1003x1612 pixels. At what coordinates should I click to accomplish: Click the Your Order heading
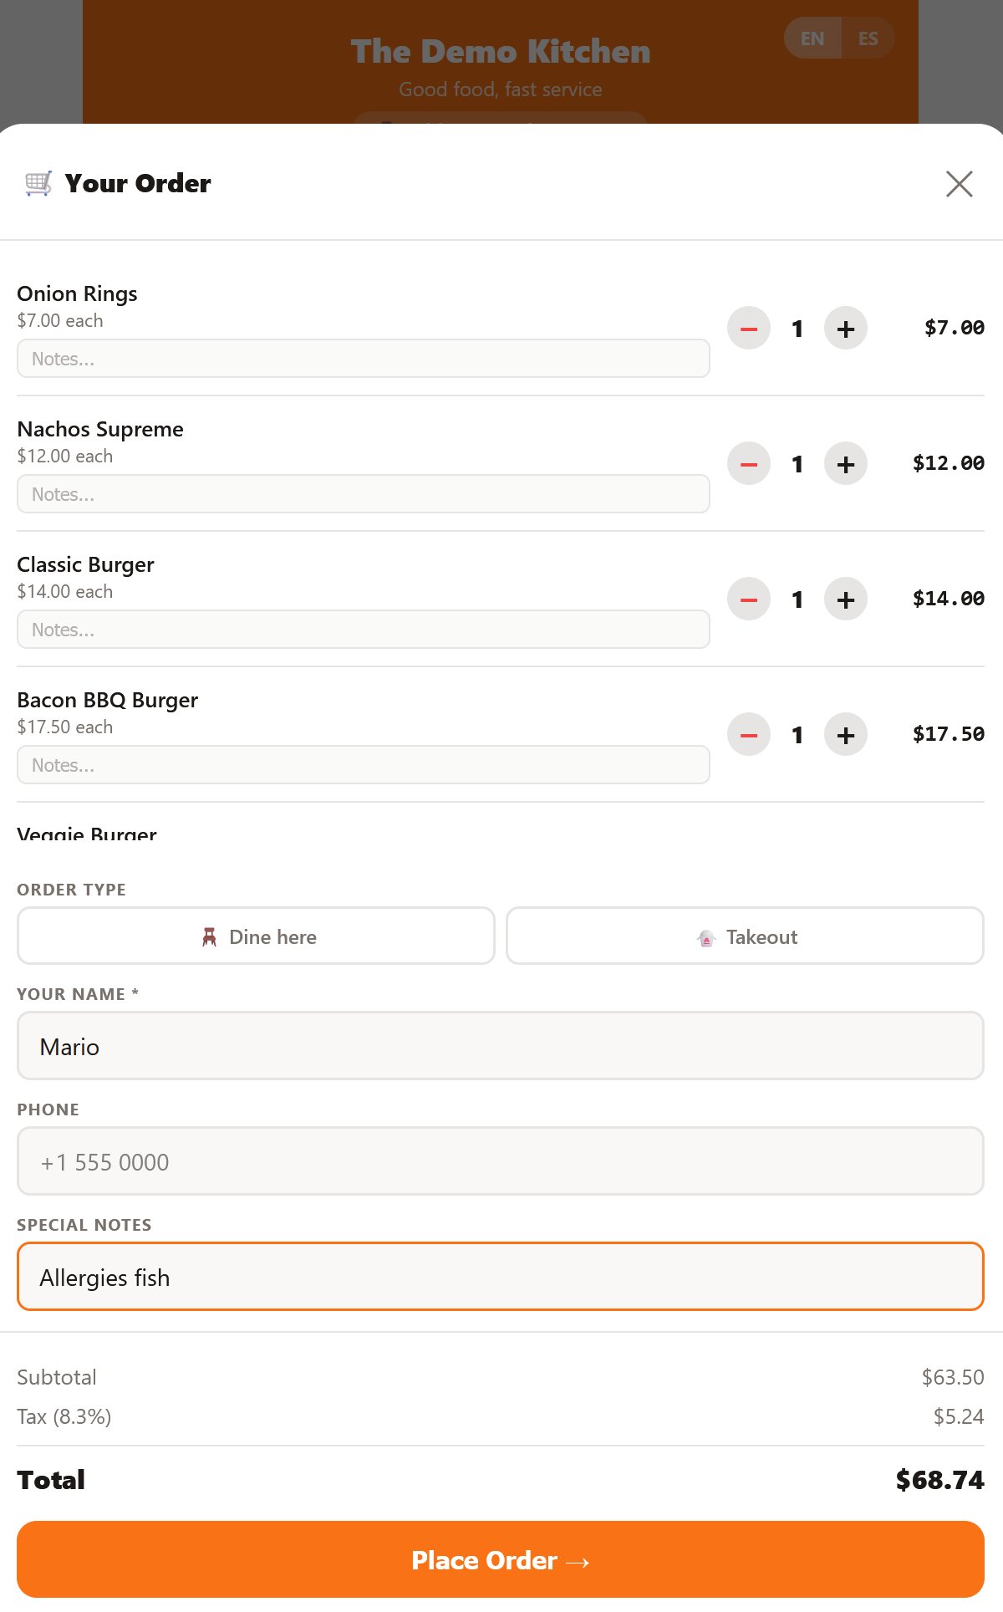(x=138, y=183)
